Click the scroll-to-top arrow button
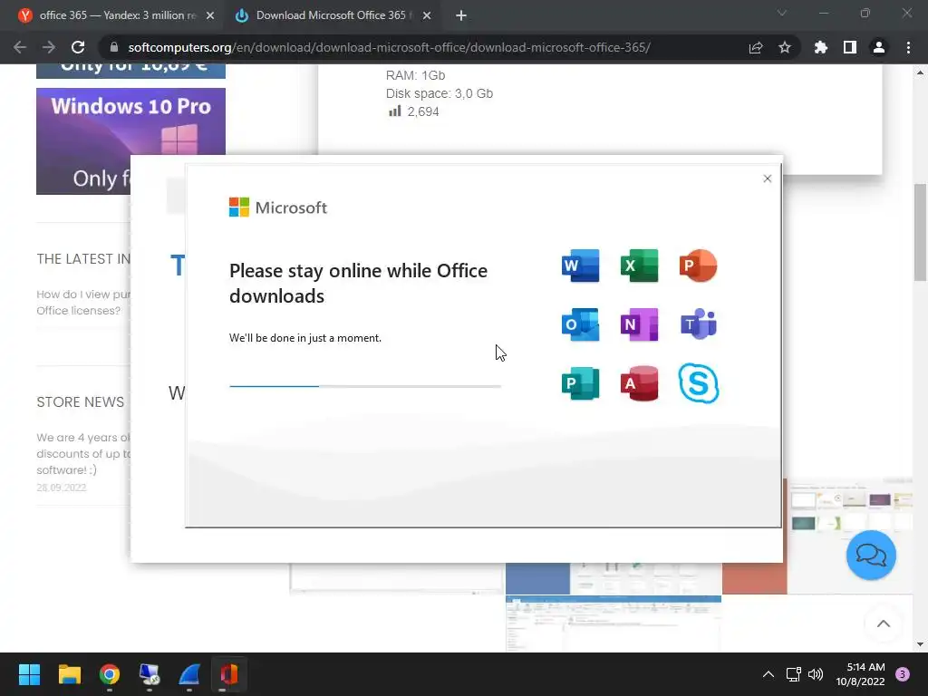The height and width of the screenshot is (696, 928). [883, 623]
